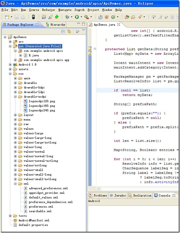Expand the Android 1.6 library node
This screenshot has width=180, height=233.
coord(10,65)
